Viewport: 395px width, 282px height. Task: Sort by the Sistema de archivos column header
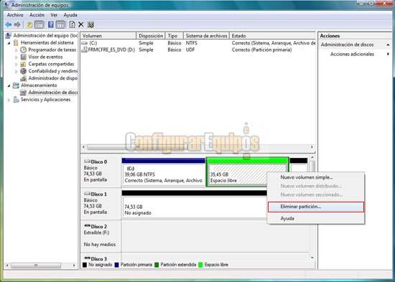click(x=206, y=36)
